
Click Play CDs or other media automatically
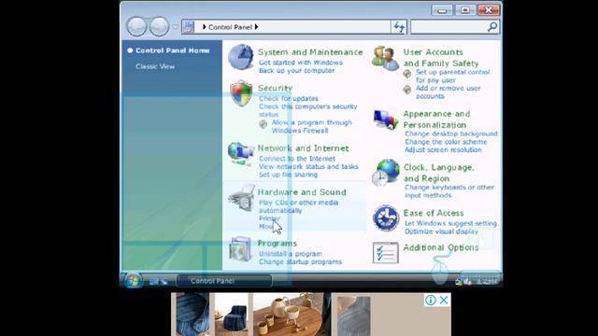pyautogui.click(x=298, y=206)
